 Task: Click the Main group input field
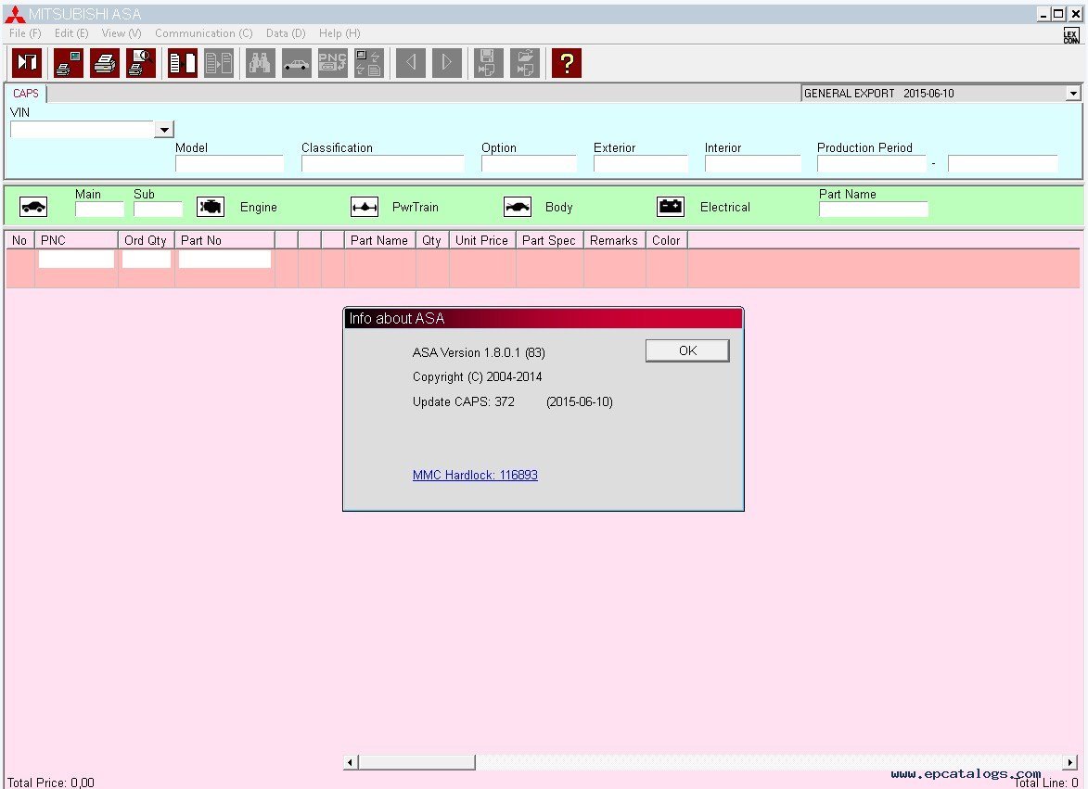(100, 210)
